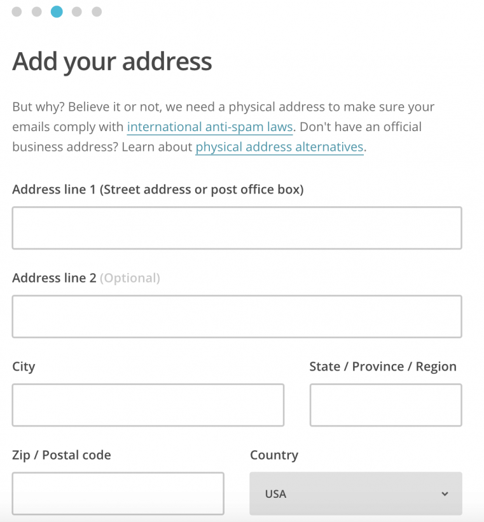This screenshot has height=522, width=484.
Task: Click the highlighted blue progress dot
Action: 57,11
